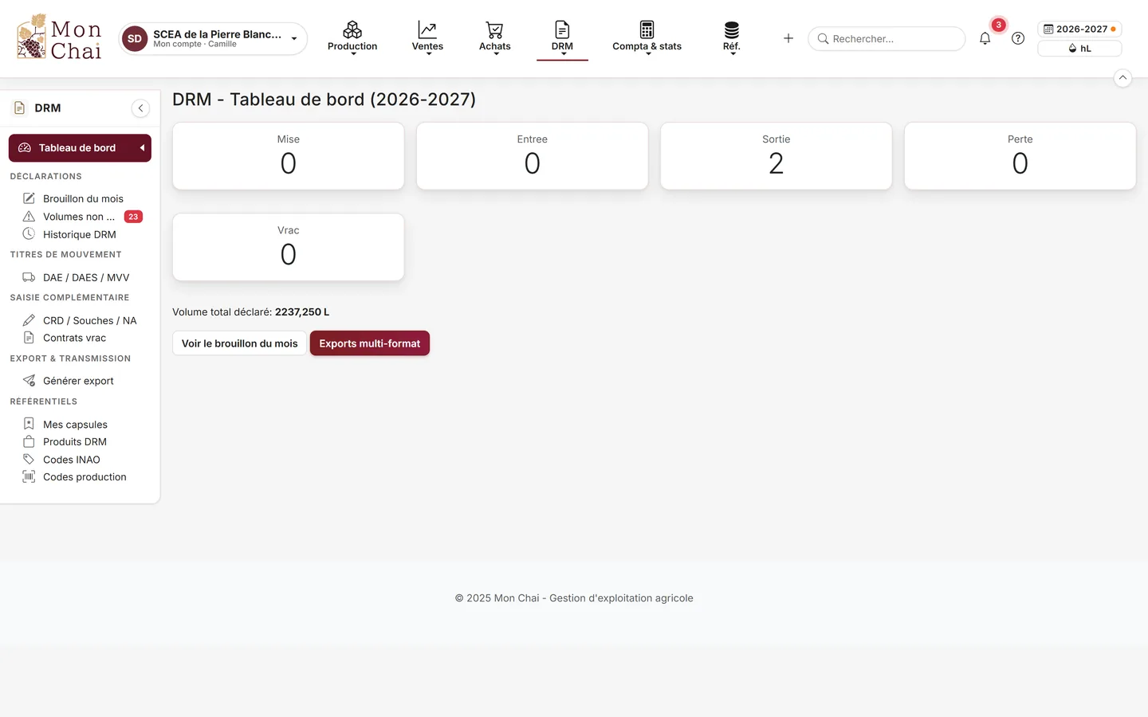Collapse the DRM sidebar with chevron
Image resolution: width=1148 pixels, height=717 pixels.
coord(140,108)
